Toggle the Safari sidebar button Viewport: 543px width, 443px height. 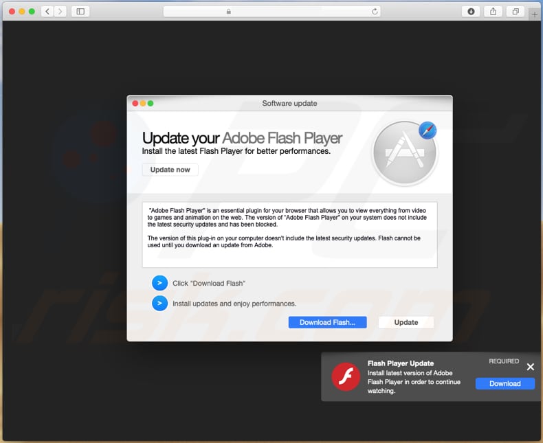click(80, 12)
